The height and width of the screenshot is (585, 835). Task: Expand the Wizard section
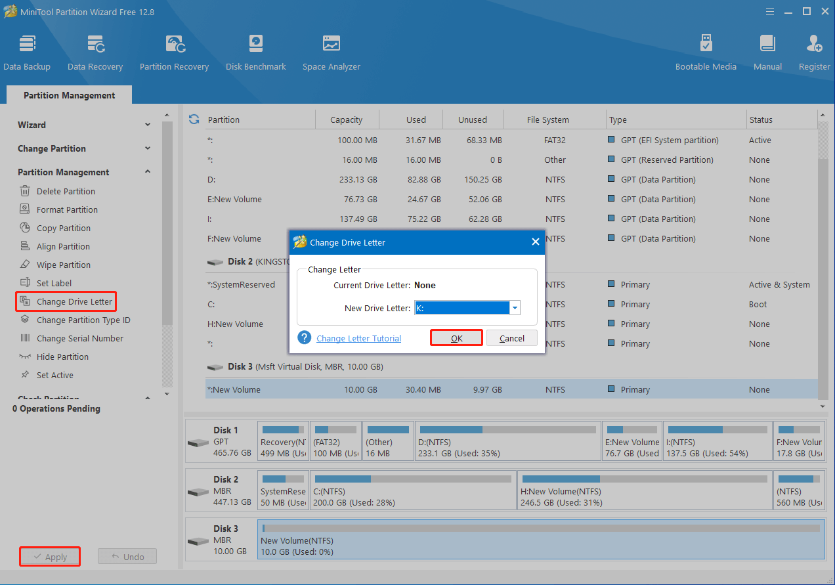[x=147, y=124]
